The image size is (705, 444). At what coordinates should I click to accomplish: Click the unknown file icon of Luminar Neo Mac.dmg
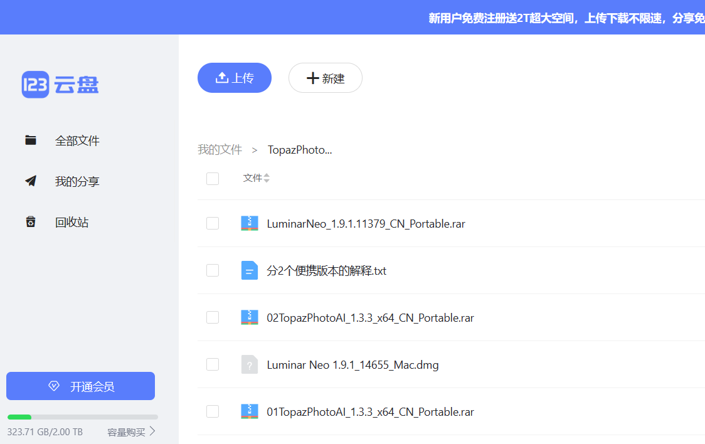tap(250, 364)
